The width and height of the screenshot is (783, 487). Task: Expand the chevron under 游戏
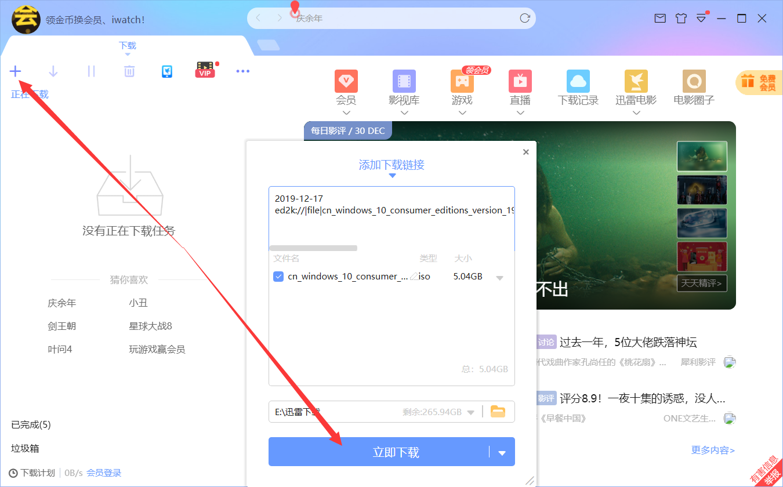point(462,112)
